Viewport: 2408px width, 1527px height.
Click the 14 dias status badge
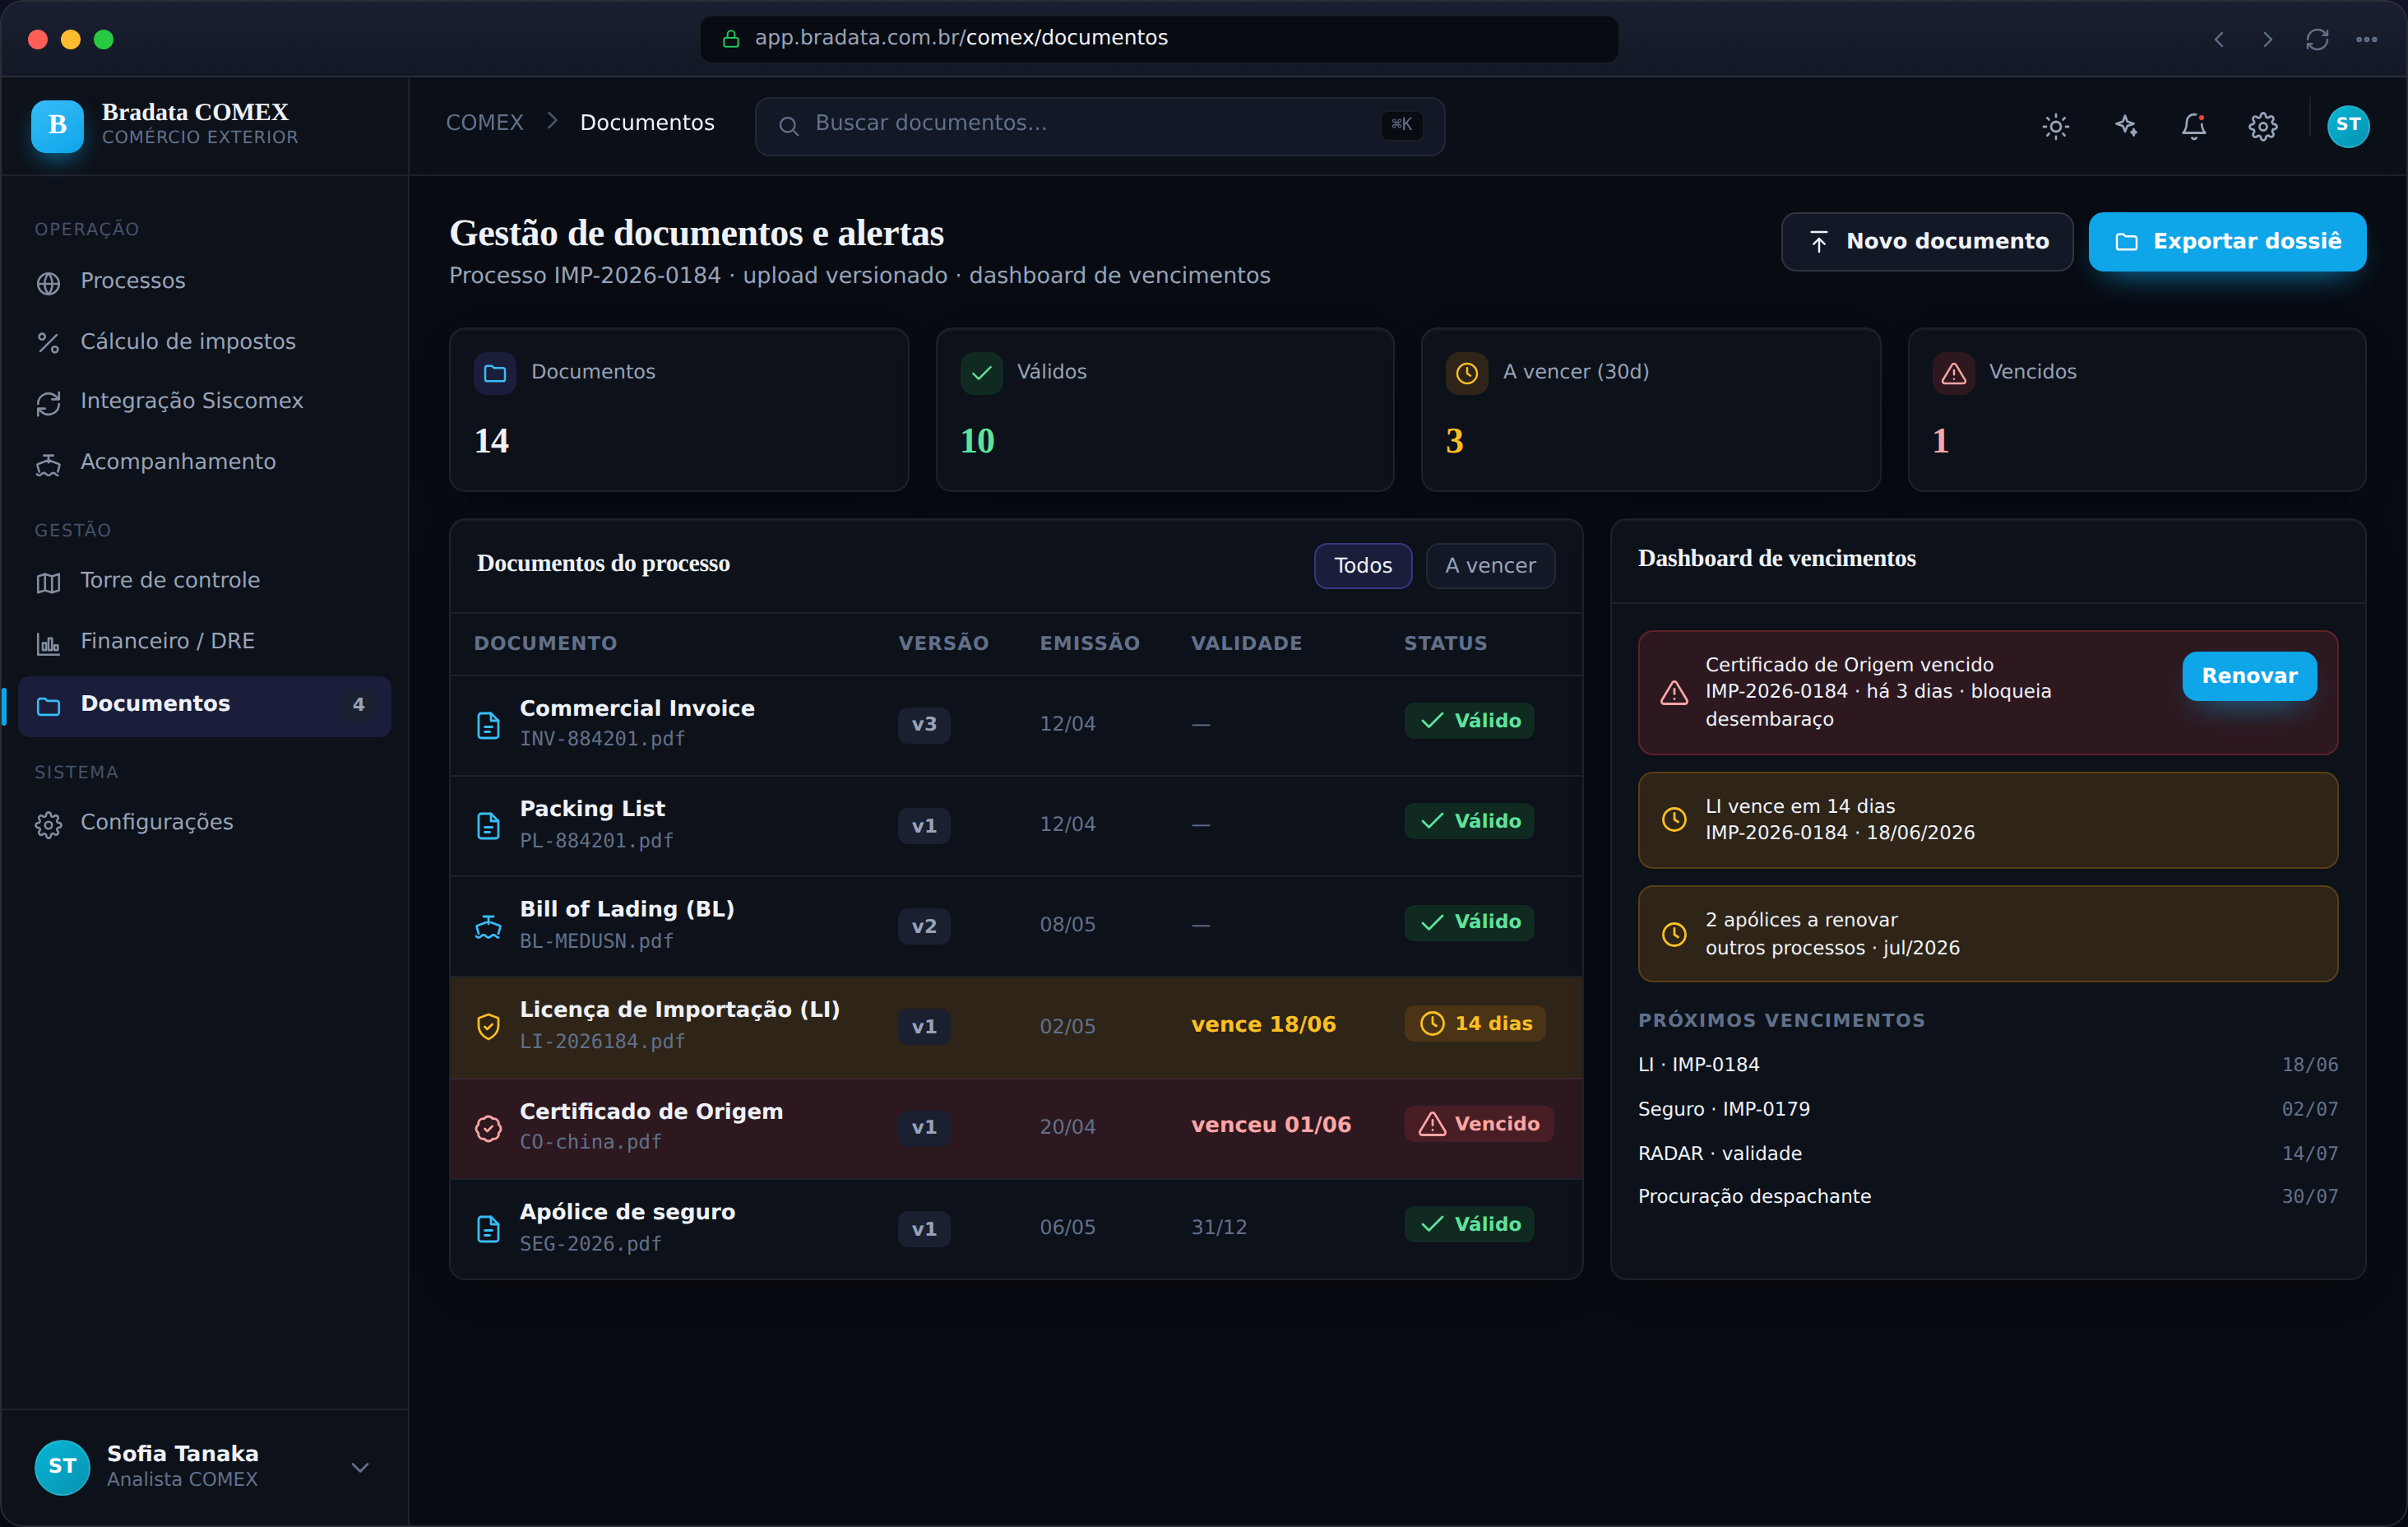pos(1475,1023)
